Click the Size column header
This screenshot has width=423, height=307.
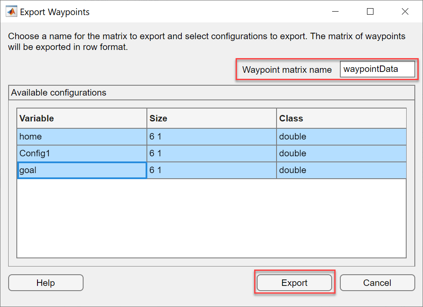[211, 118]
